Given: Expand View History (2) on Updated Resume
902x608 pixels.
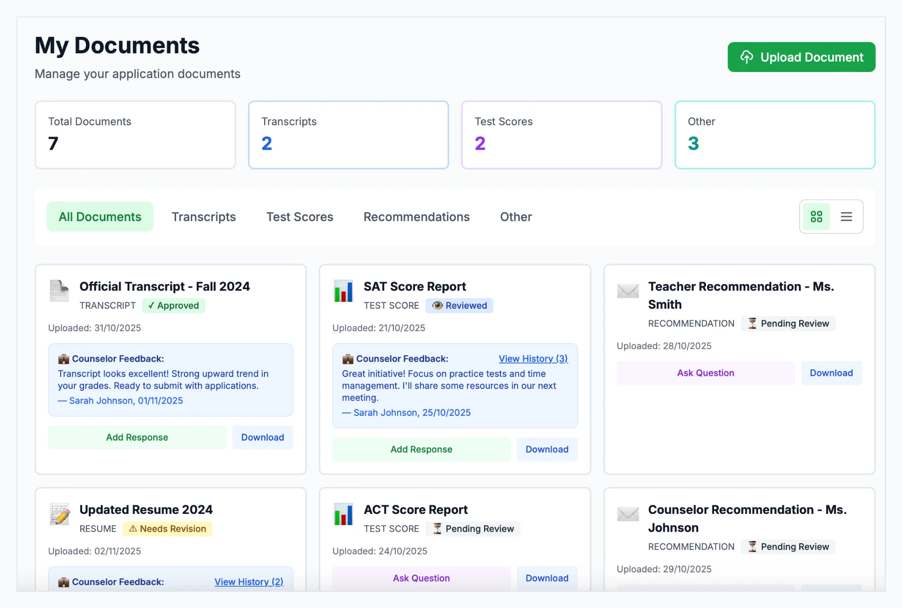Looking at the screenshot, I should pyautogui.click(x=248, y=582).
